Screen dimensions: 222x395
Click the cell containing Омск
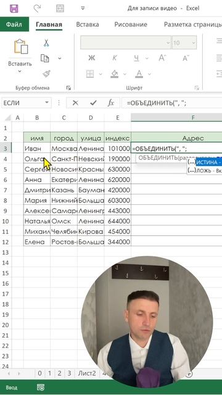(64, 221)
